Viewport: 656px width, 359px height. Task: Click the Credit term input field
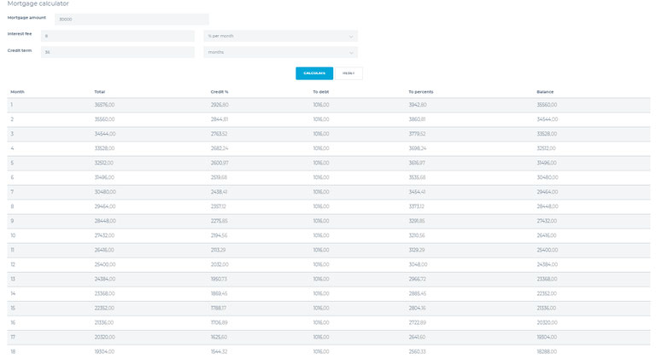point(118,52)
